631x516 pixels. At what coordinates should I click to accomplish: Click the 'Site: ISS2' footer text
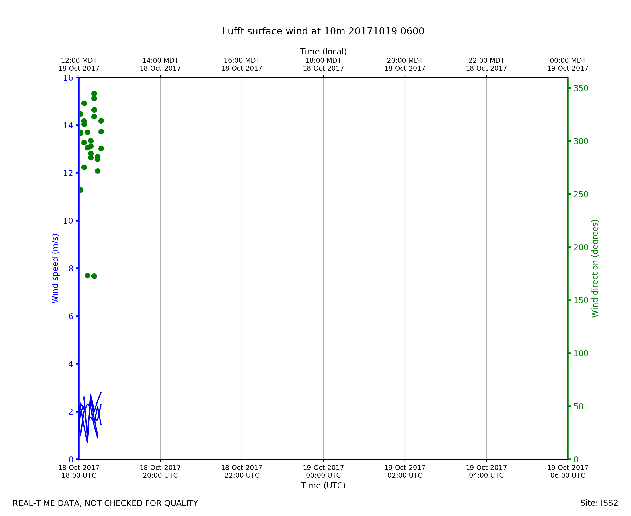599,503
